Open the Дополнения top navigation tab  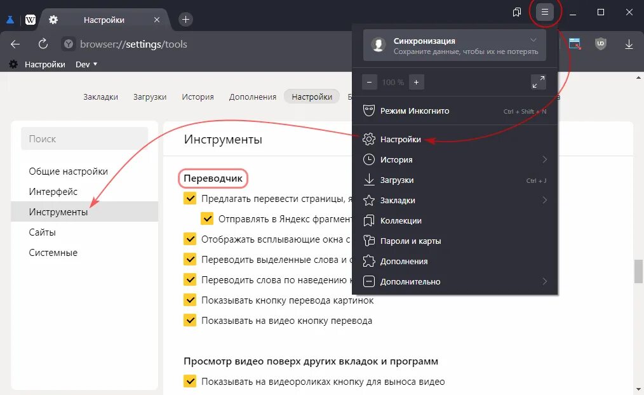253,97
